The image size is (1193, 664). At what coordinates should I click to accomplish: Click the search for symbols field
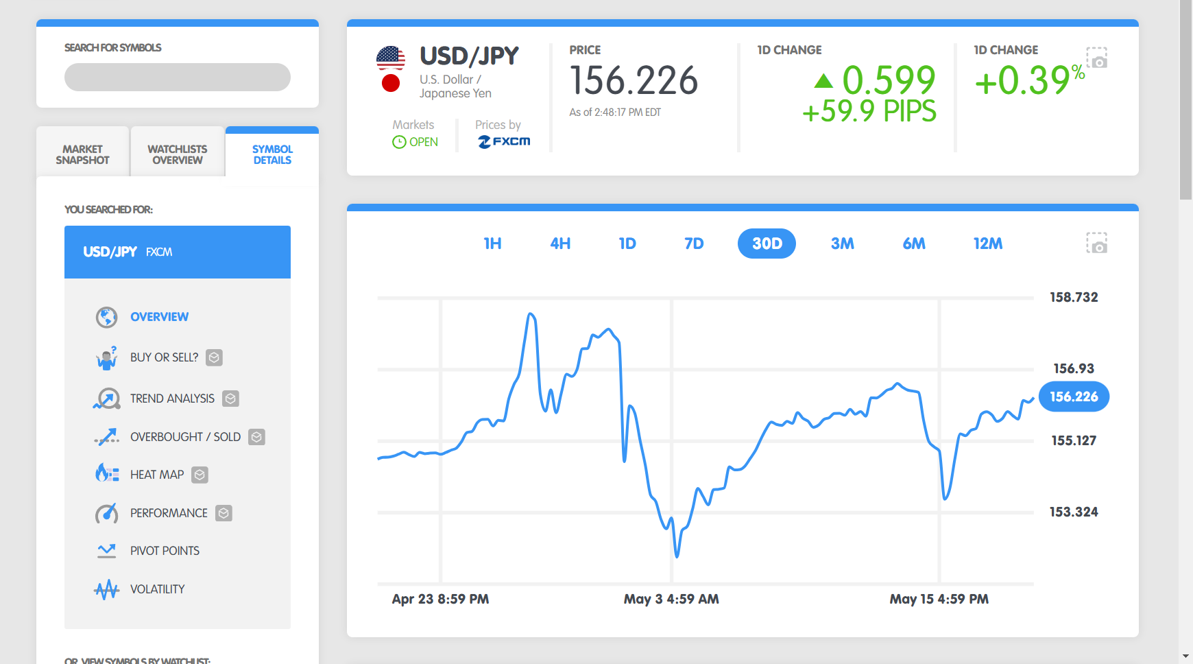click(178, 78)
